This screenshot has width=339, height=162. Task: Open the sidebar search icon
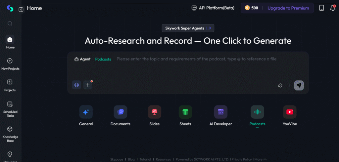pyautogui.click(x=10, y=23)
